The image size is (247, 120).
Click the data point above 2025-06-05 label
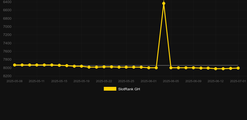click(x=171, y=68)
